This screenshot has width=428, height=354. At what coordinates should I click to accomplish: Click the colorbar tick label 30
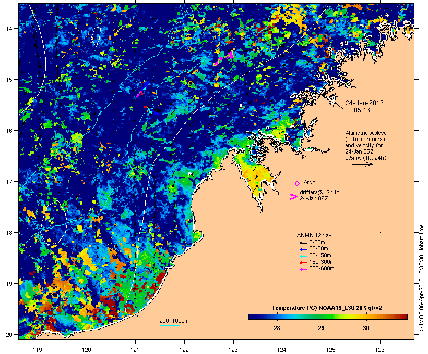point(366,328)
